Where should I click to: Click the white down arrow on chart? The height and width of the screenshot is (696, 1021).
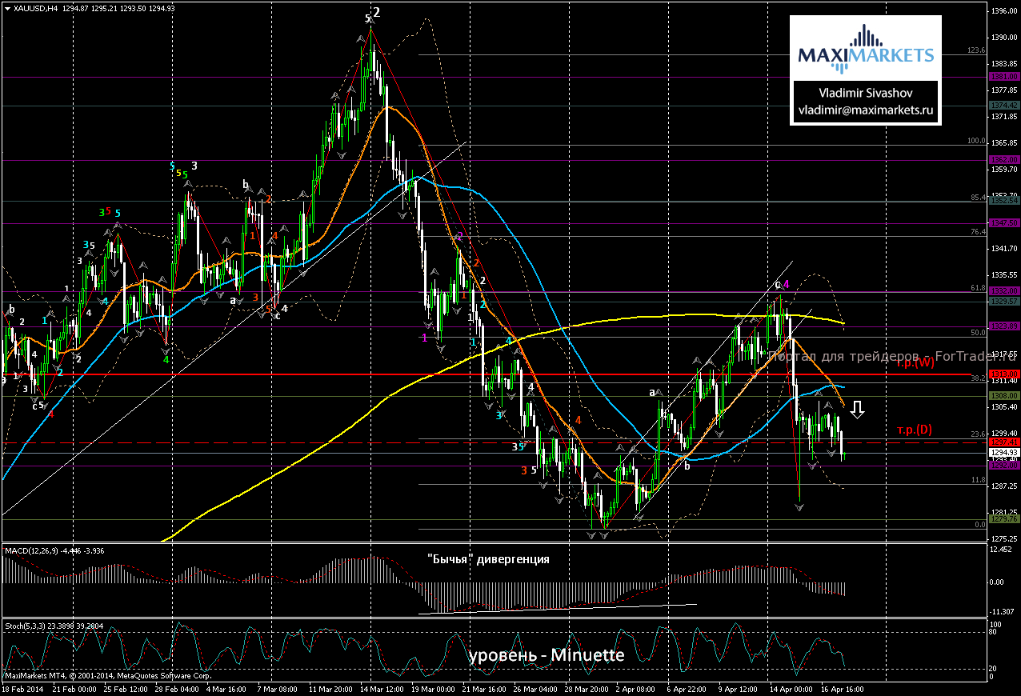(x=857, y=410)
